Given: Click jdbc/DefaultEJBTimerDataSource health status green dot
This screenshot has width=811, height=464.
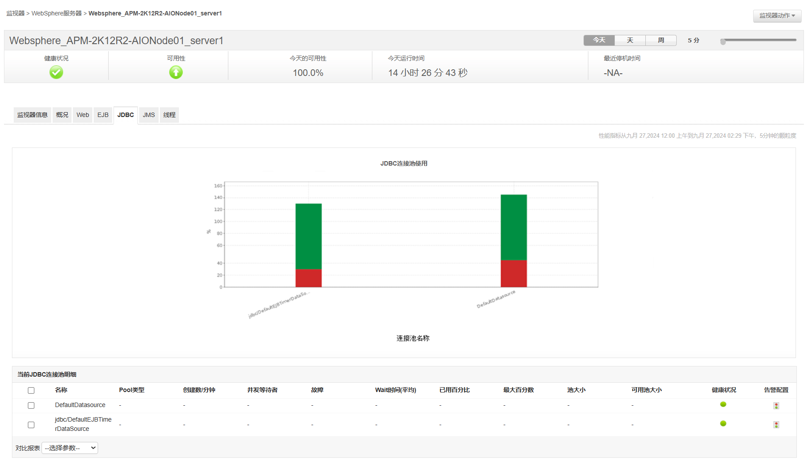Looking at the screenshot, I should tap(723, 424).
